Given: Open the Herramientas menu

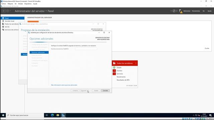Looking at the screenshot, I should point(196,11).
